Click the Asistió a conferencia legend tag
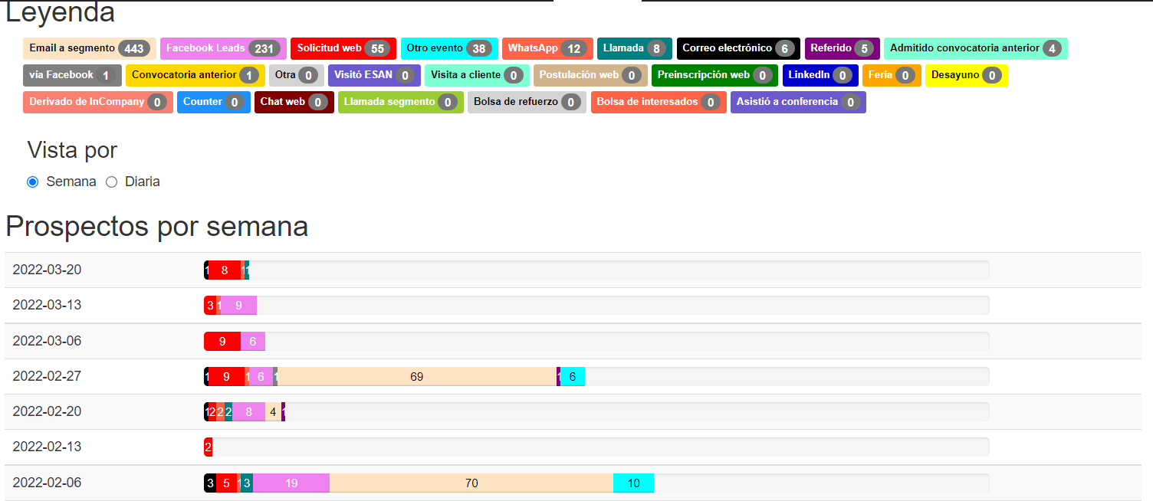Viewport: 1153px width, 501px height. (x=798, y=102)
